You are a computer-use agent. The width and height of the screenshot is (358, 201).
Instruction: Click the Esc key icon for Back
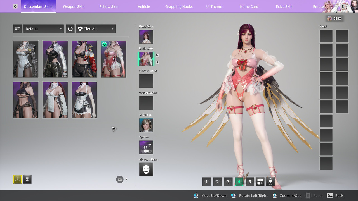(330, 195)
